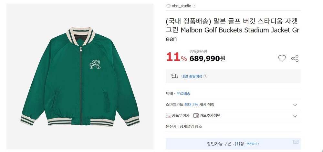Open the share icon options

[x=295, y=58]
